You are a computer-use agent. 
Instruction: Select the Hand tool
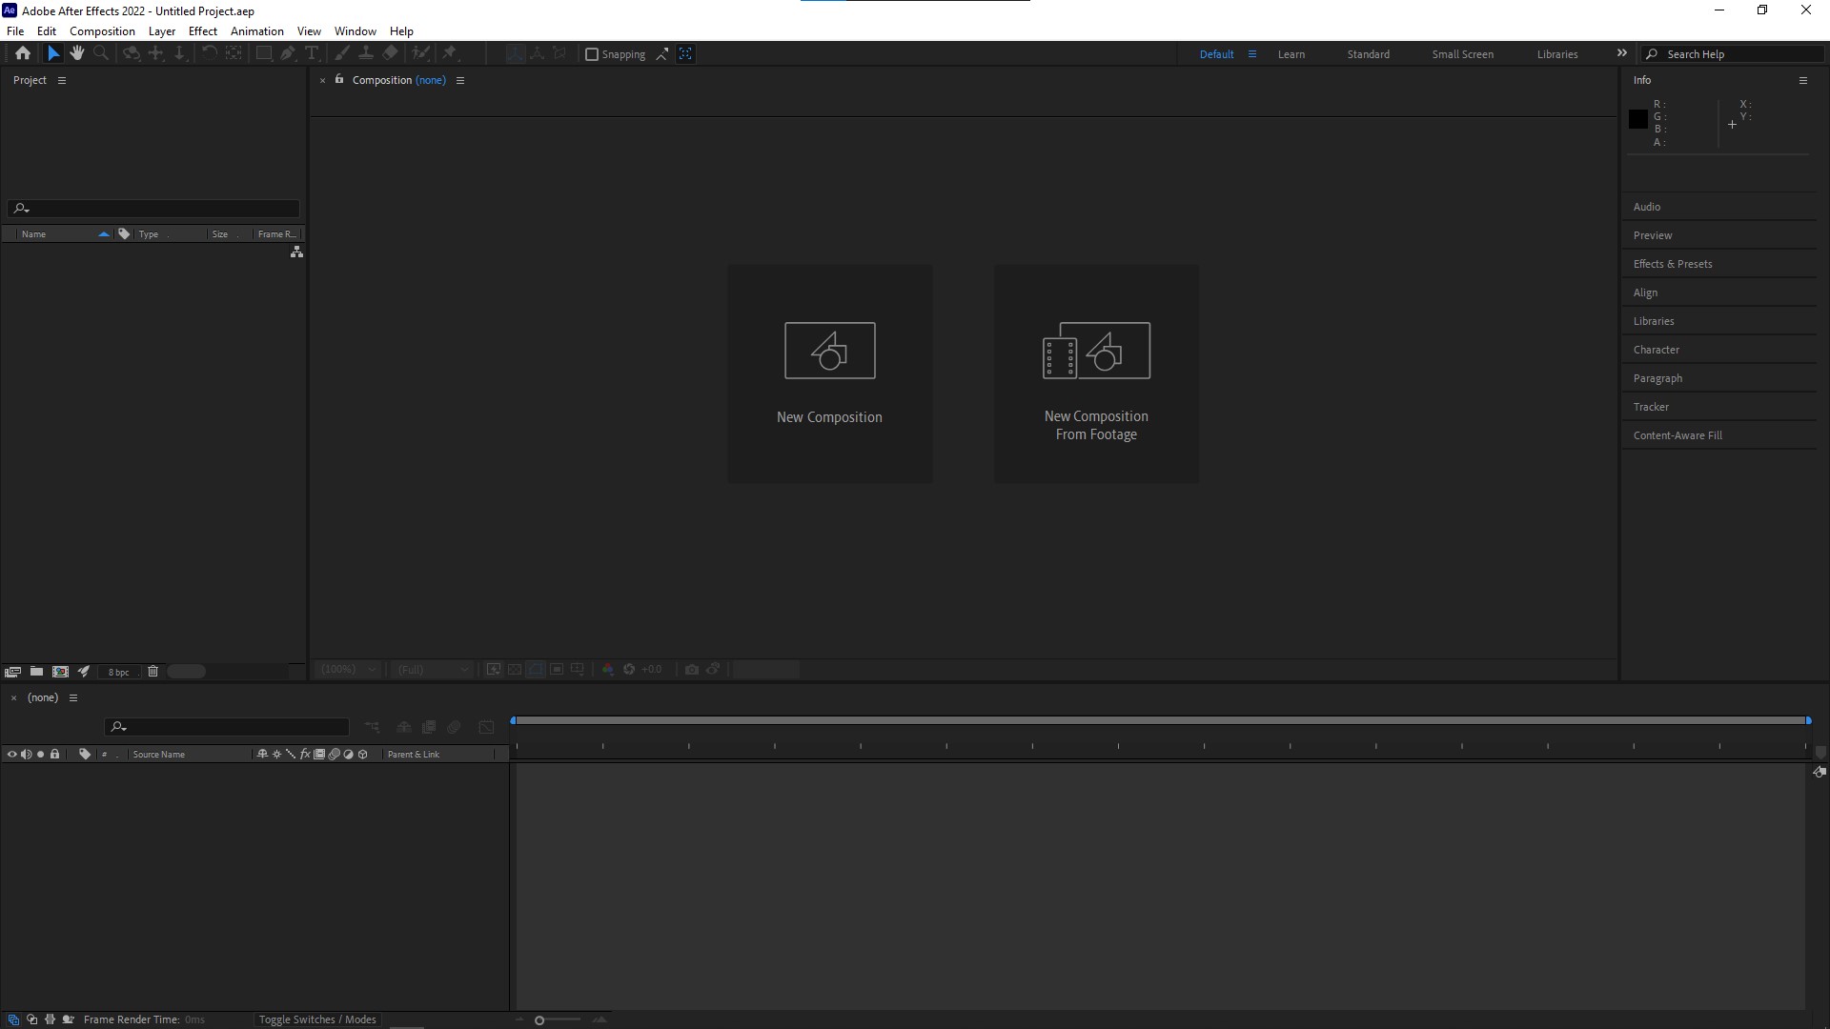(x=77, y=53)
